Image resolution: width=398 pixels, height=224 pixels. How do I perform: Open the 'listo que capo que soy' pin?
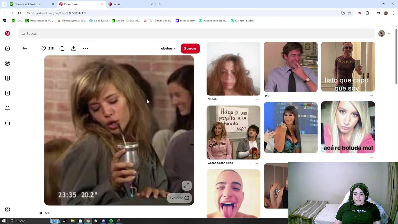[x=348, y=67]
